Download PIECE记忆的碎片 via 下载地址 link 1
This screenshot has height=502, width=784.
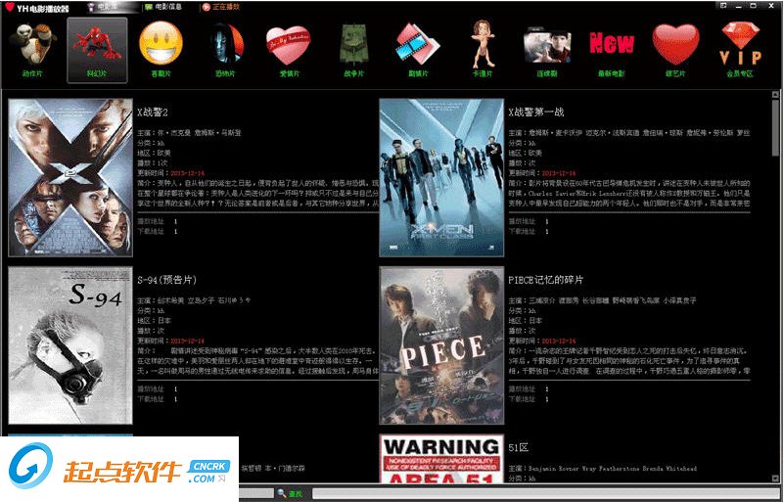(546, 399)
